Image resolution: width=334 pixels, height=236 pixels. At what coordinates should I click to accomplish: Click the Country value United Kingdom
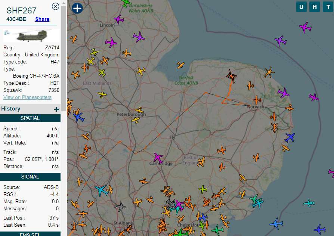[x=42, y=55]
